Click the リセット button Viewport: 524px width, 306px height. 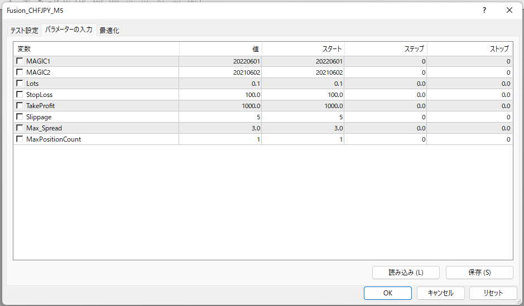point(493,293)
